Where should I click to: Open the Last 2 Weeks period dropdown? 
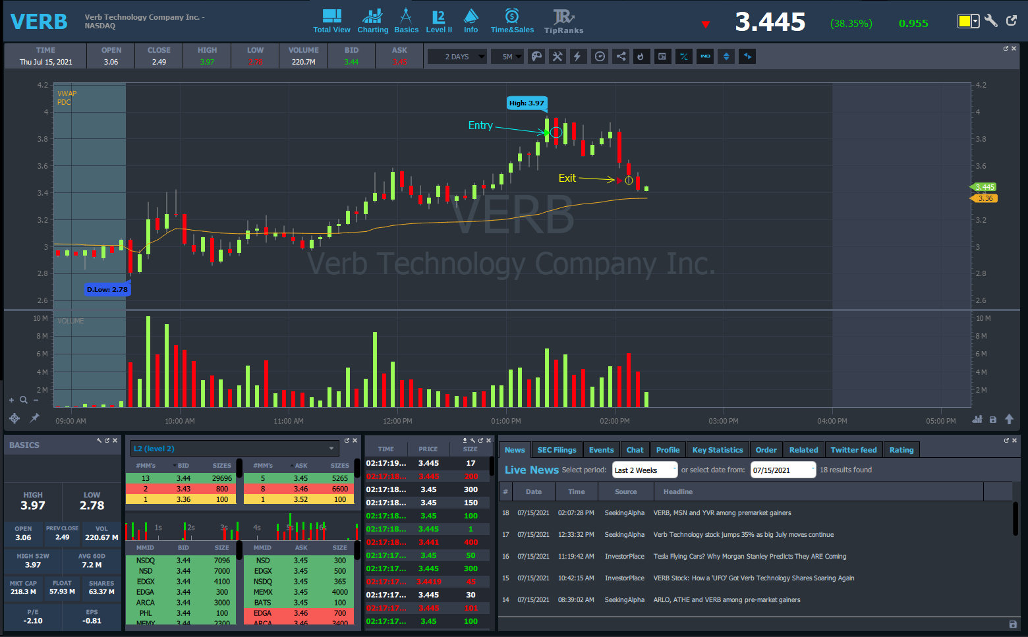[644, 470]
